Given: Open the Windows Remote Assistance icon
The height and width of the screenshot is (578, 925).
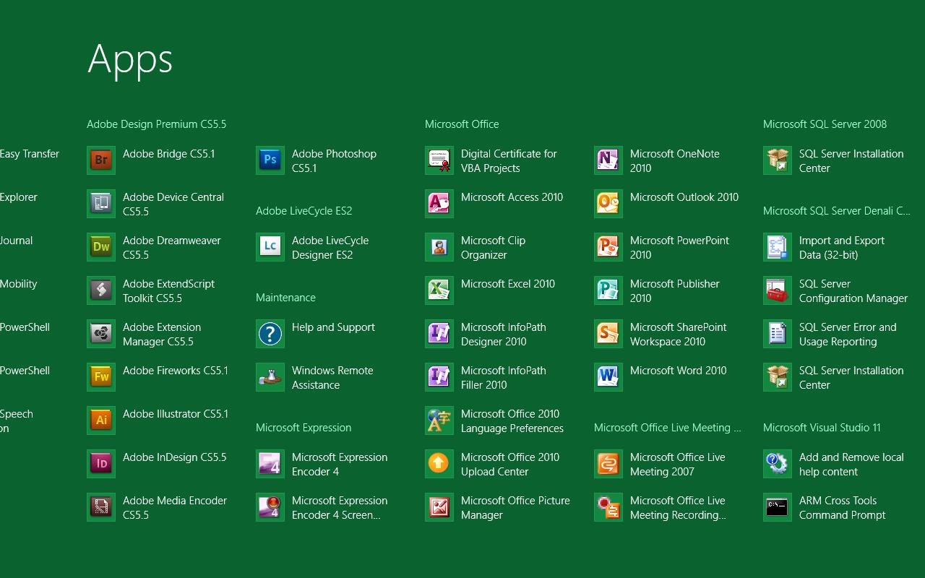Looking at the screenshot, I should pos(270,377).
